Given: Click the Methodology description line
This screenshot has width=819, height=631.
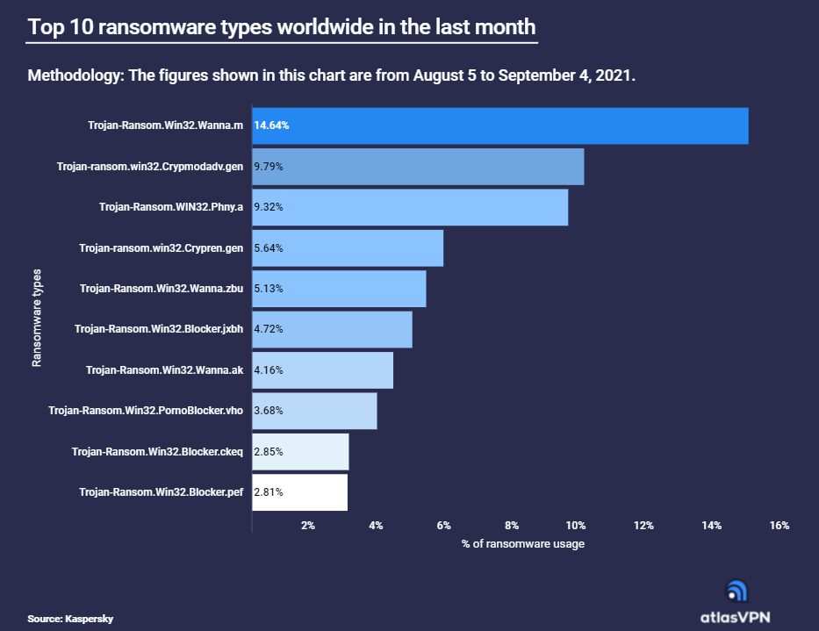Looking at the screenshot, I should point(331,75).
